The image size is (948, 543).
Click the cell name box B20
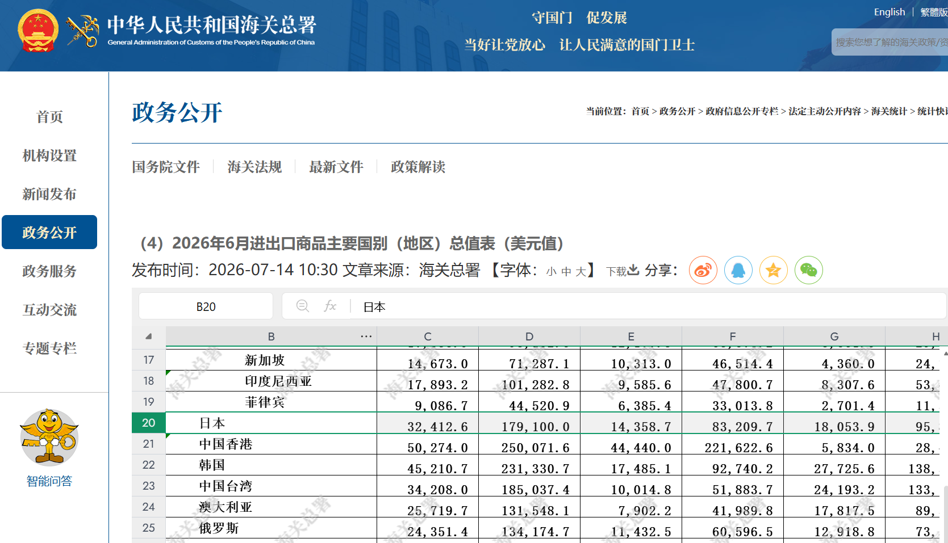coord(206,306)
